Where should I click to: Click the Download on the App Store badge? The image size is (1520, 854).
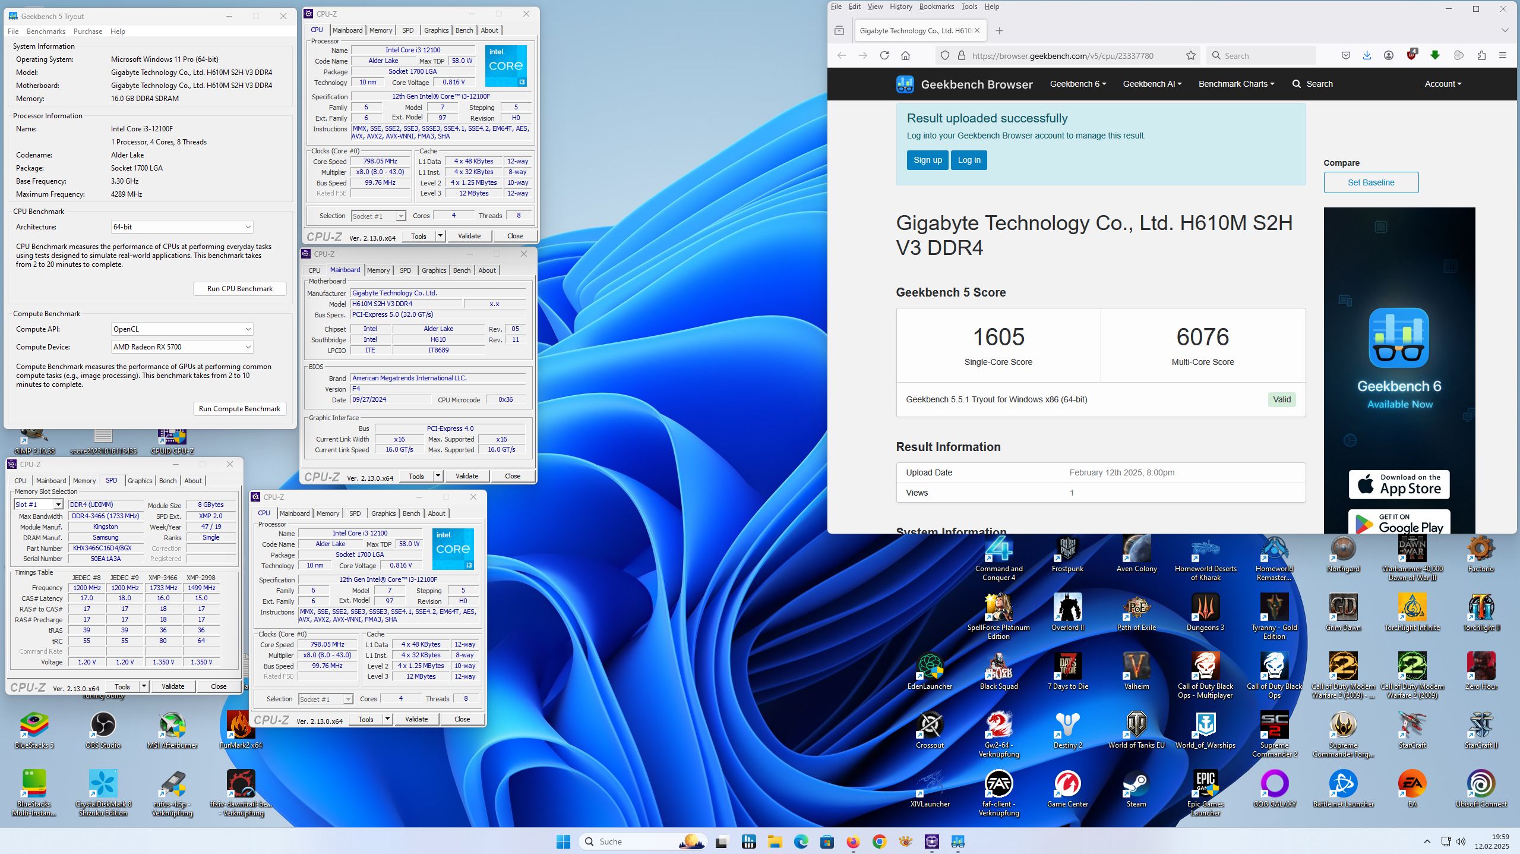[1398, 484]
